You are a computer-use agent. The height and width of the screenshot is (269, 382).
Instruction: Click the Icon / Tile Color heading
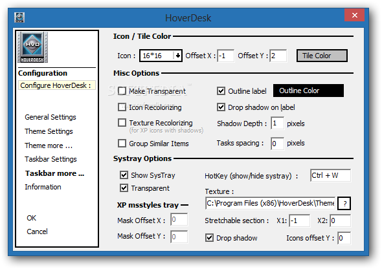click(x=142, y=36)
